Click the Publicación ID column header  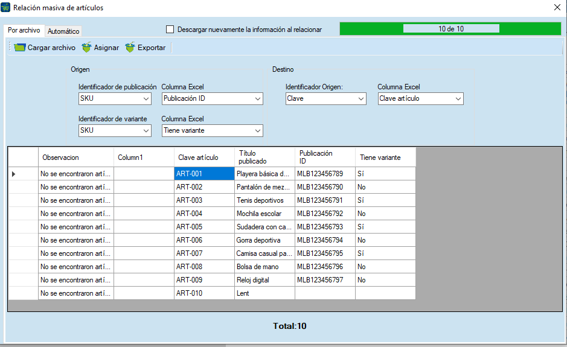click(325, 158)
